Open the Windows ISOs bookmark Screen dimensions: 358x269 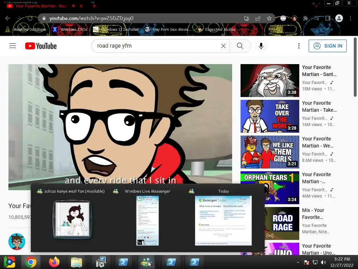(70, 29)
